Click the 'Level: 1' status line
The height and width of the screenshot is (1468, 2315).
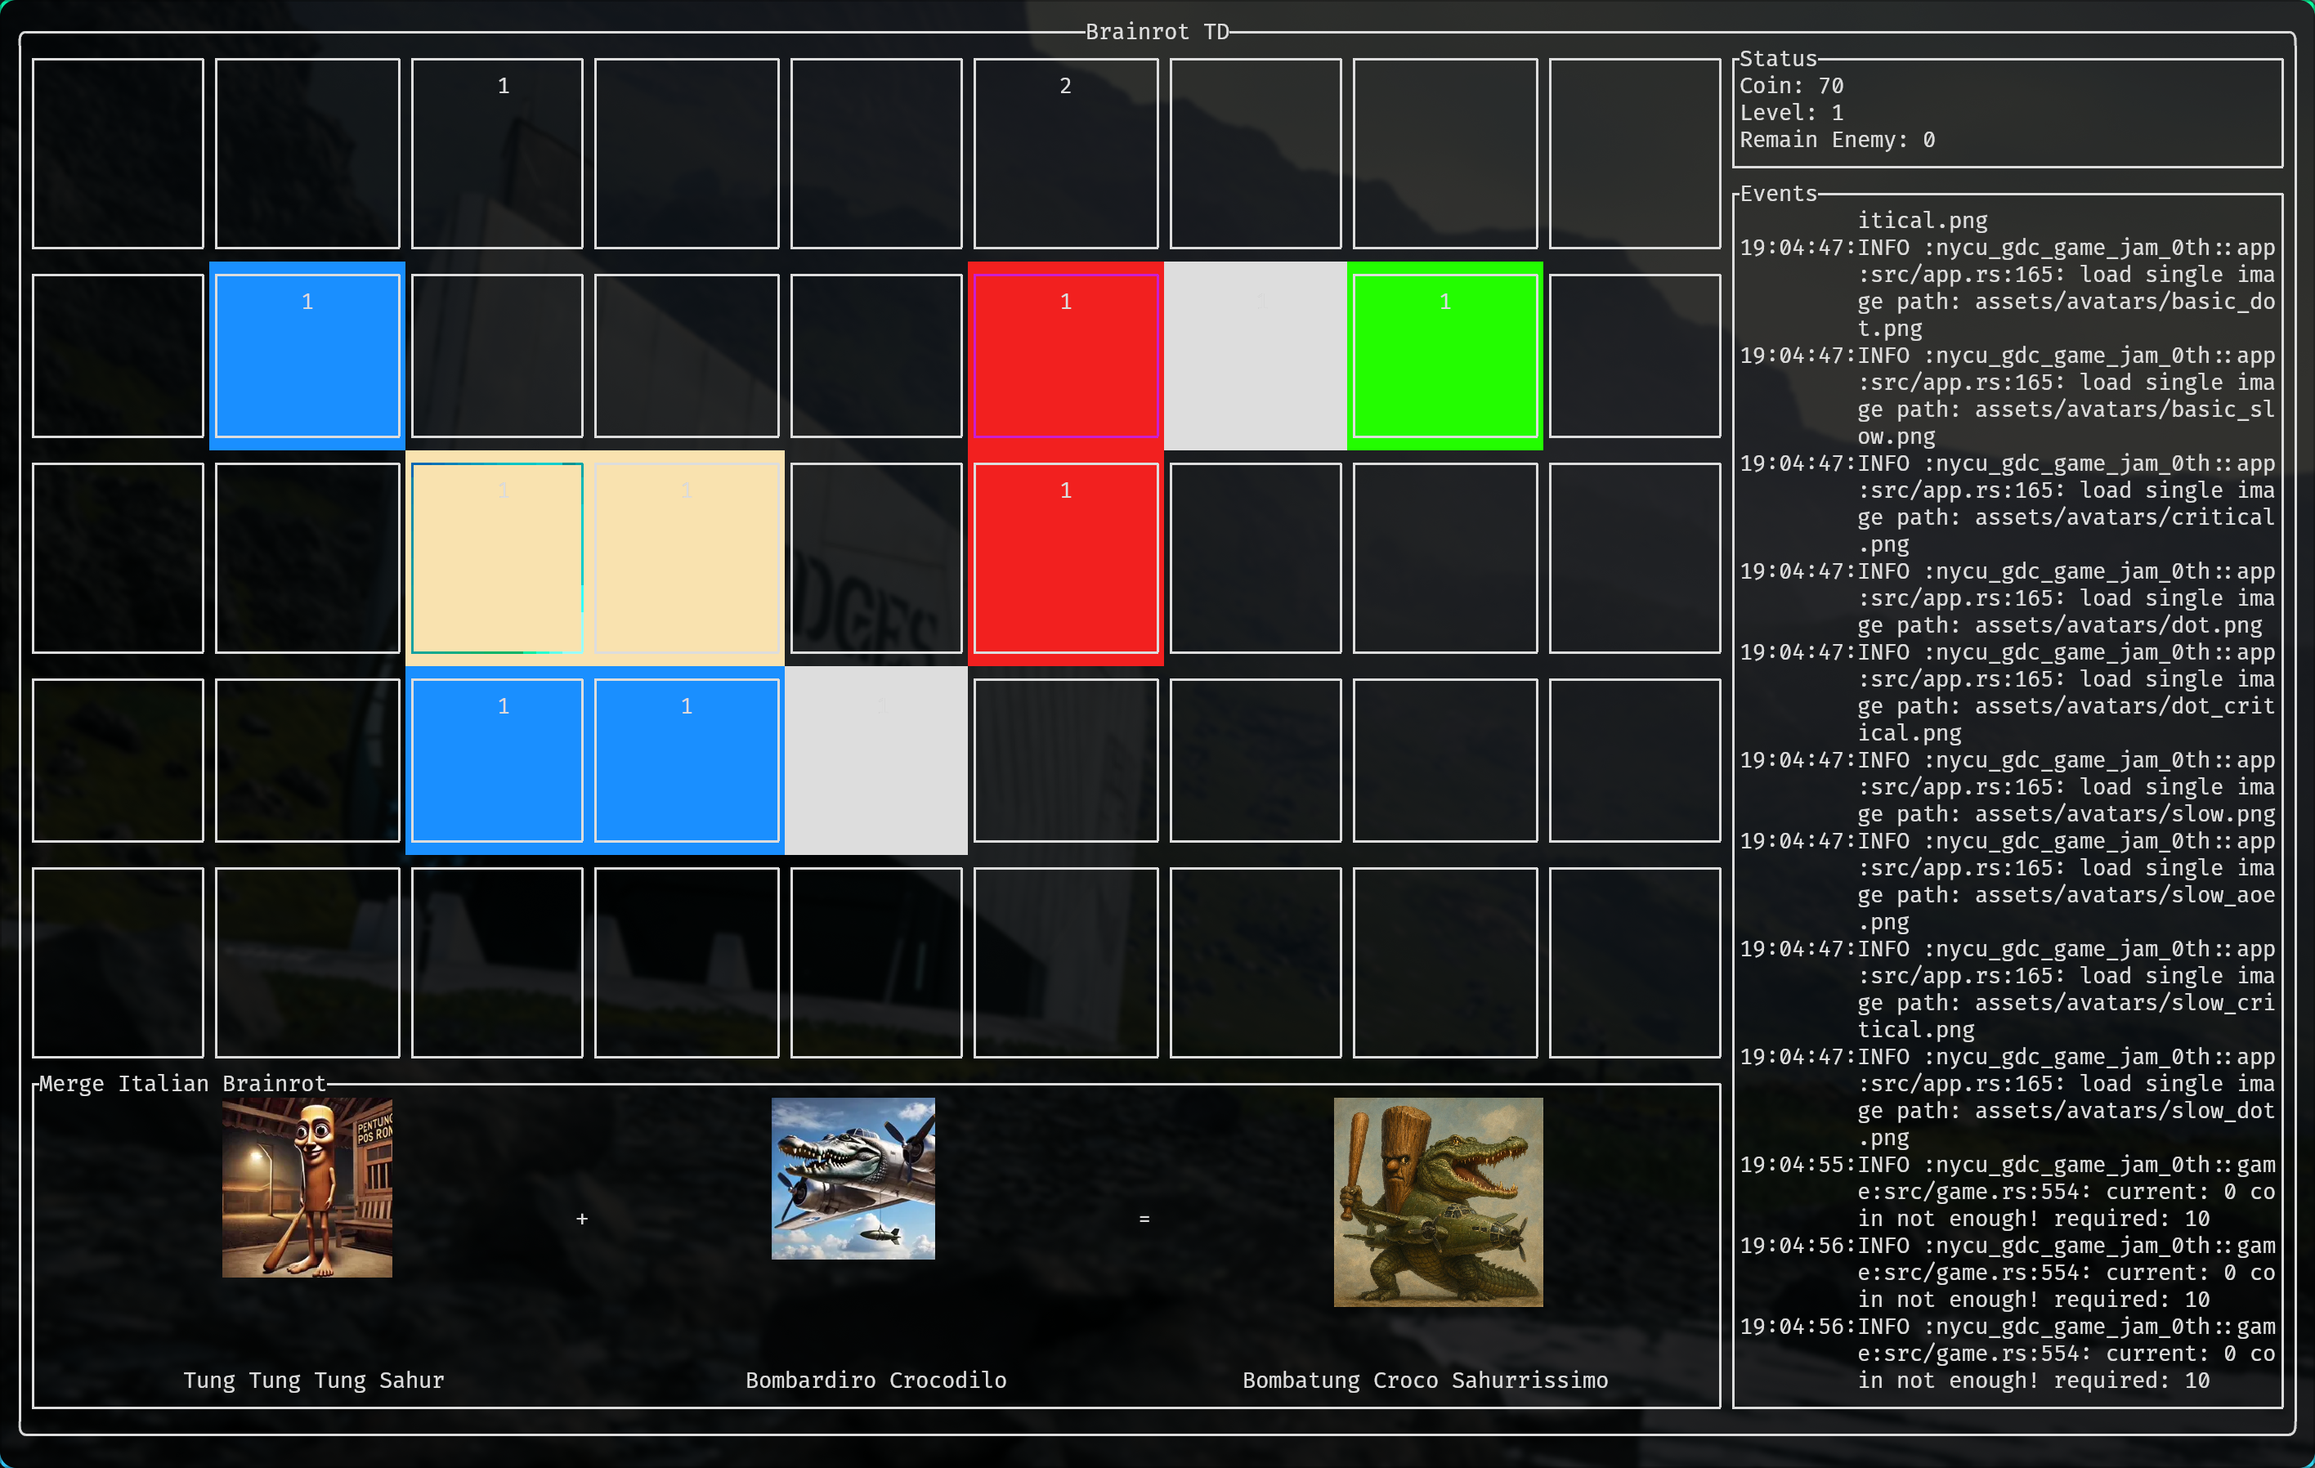[x=1791, y=113]
